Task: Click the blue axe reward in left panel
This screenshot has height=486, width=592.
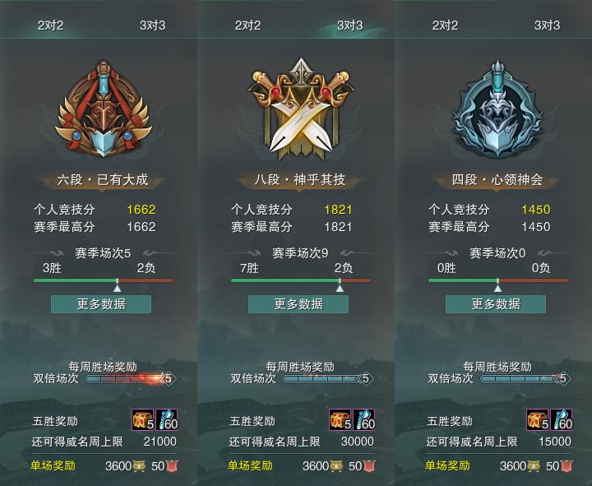Action: (166, 419)
